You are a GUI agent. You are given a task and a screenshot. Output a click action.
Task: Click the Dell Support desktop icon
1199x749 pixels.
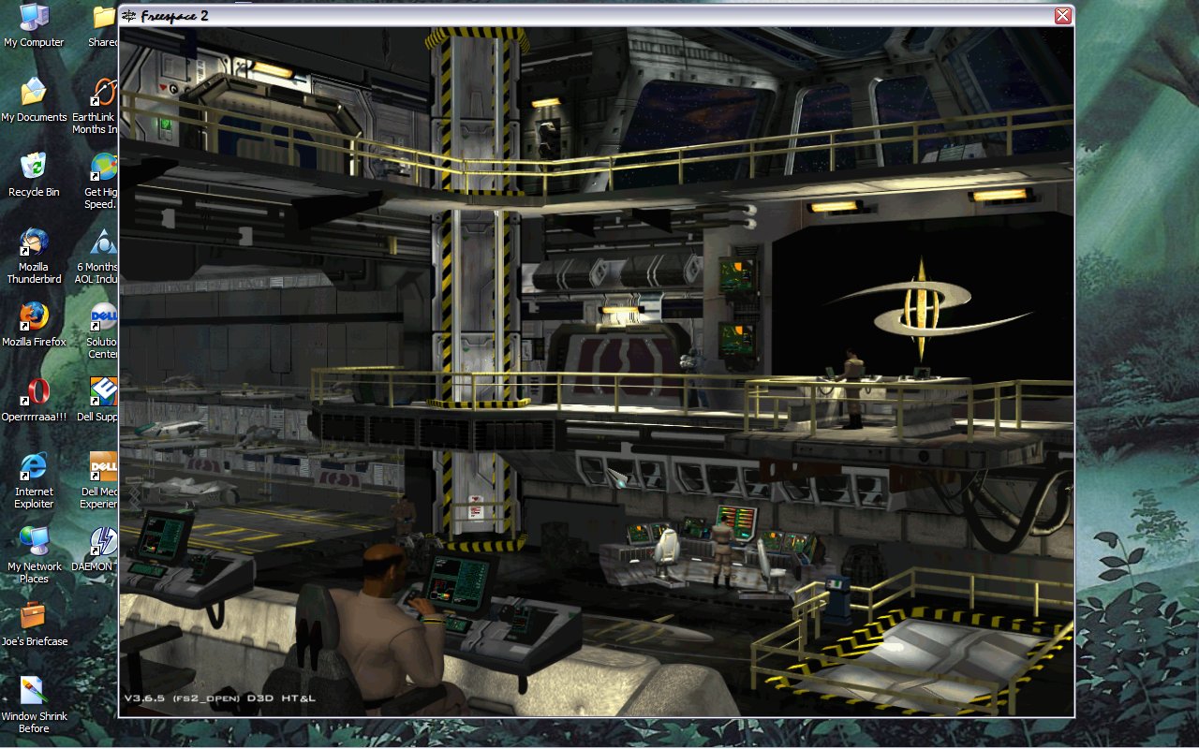(97, 400)
